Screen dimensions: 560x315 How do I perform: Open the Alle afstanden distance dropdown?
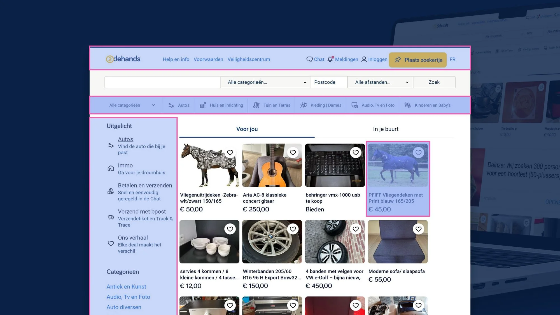click(x=380, y=82)
